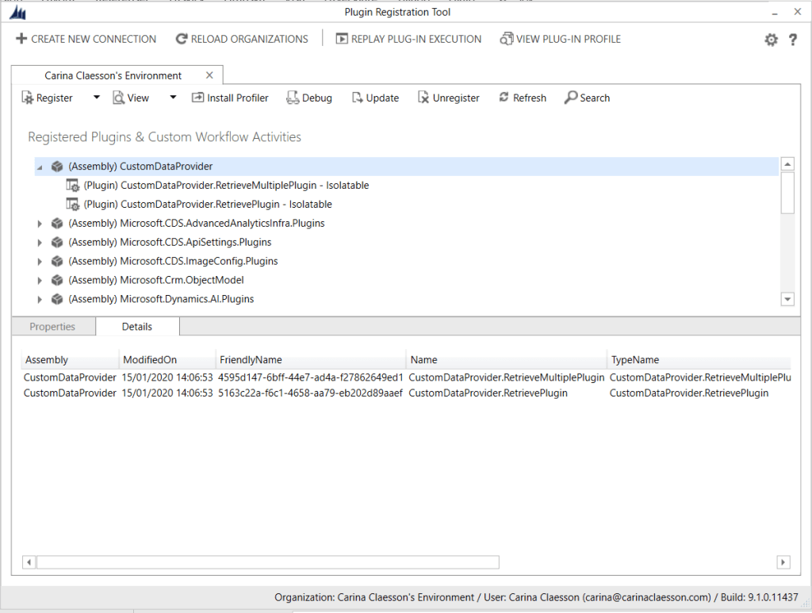The image size is (812, 613).
Task: Click Create New Connection button
Action: [x=86, y=39]
